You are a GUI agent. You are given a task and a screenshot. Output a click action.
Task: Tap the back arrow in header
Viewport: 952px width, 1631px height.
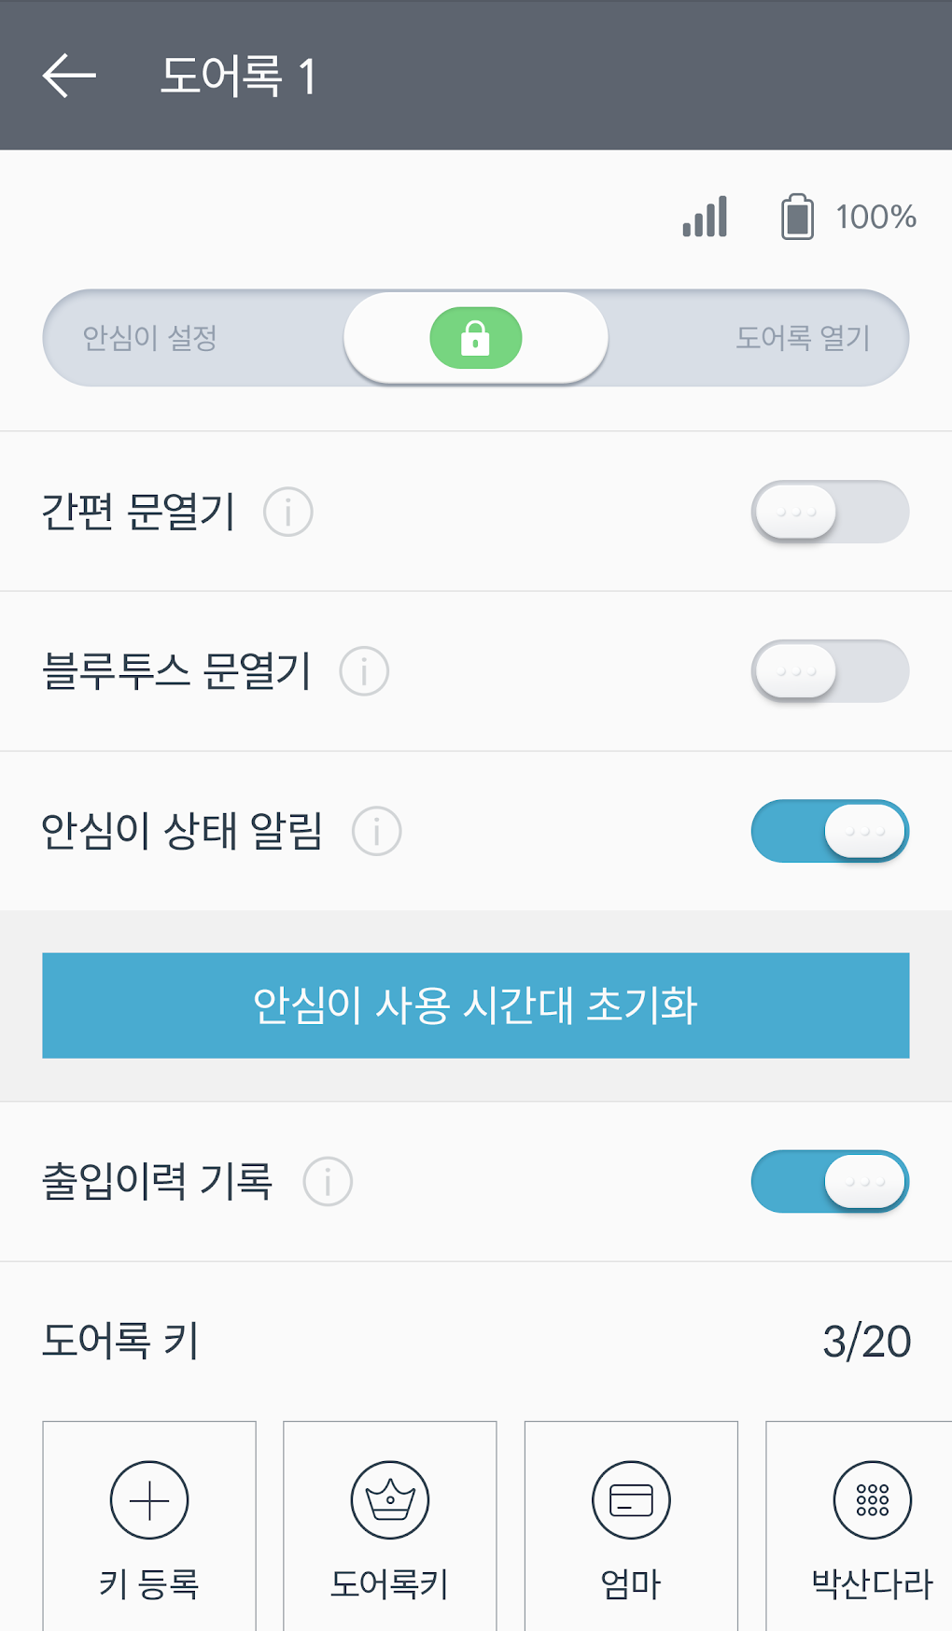click(69, 76)
